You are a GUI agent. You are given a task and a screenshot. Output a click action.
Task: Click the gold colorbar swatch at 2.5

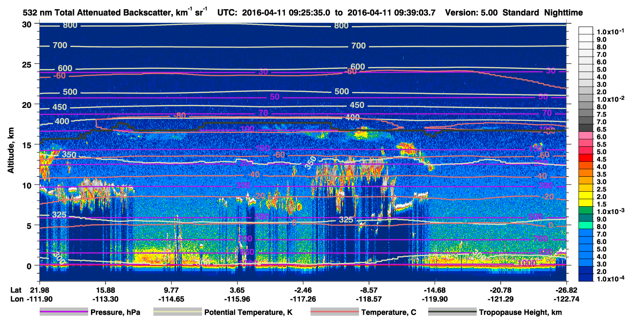point(585,188)
